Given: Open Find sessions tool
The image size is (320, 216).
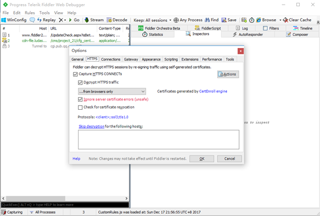Looking at the screenshot, I should click(x=211, y=20).
